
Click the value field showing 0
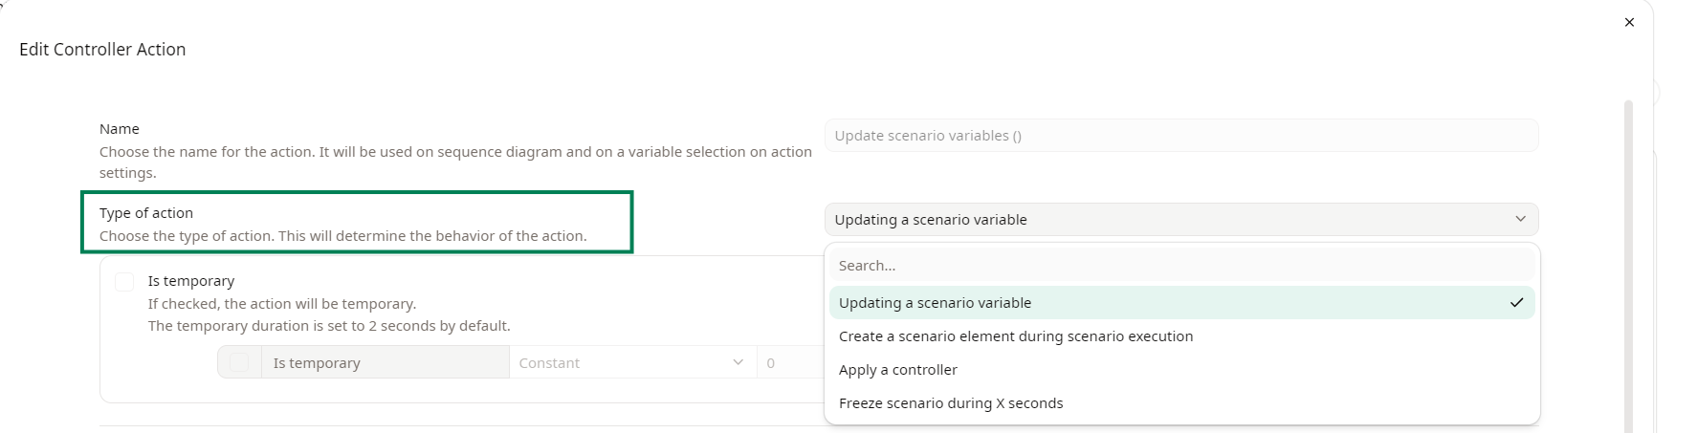(x=789, y=363)
